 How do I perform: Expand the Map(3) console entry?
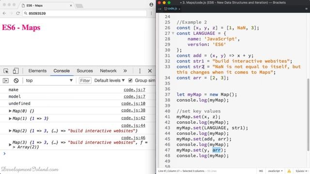click(x=10, y=145)
